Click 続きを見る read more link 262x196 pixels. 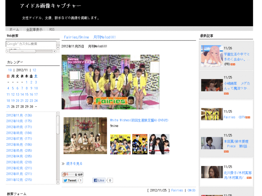(x=74, y=164)
